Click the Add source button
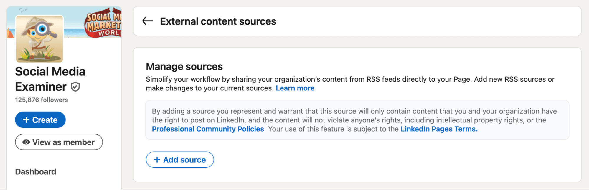Viewport: 589px width, 190px height. click(x=180, y=160)
